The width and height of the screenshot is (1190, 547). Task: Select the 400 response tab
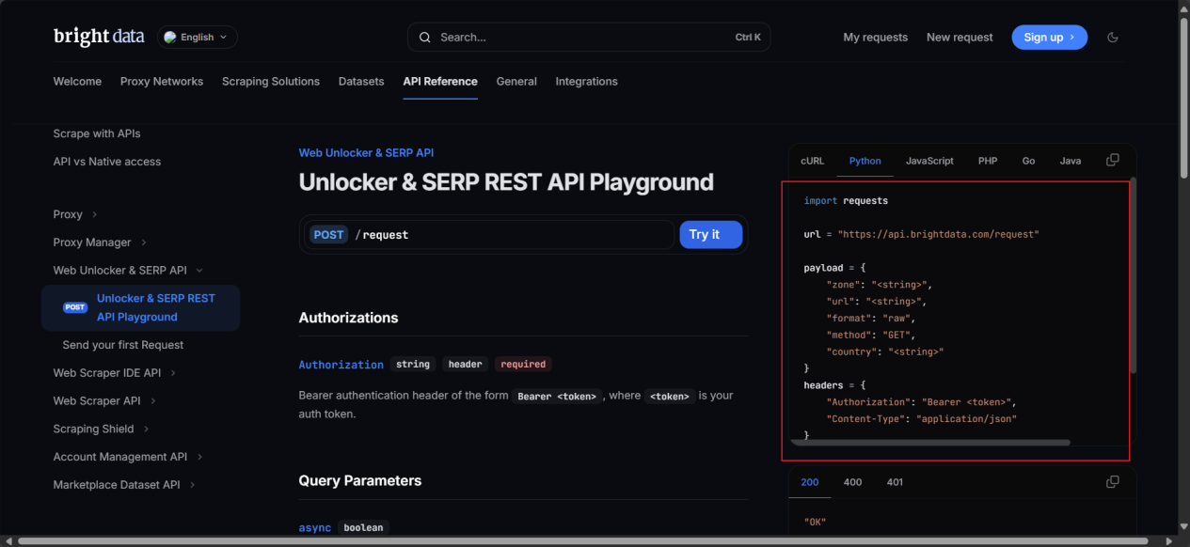coord(852,482)
